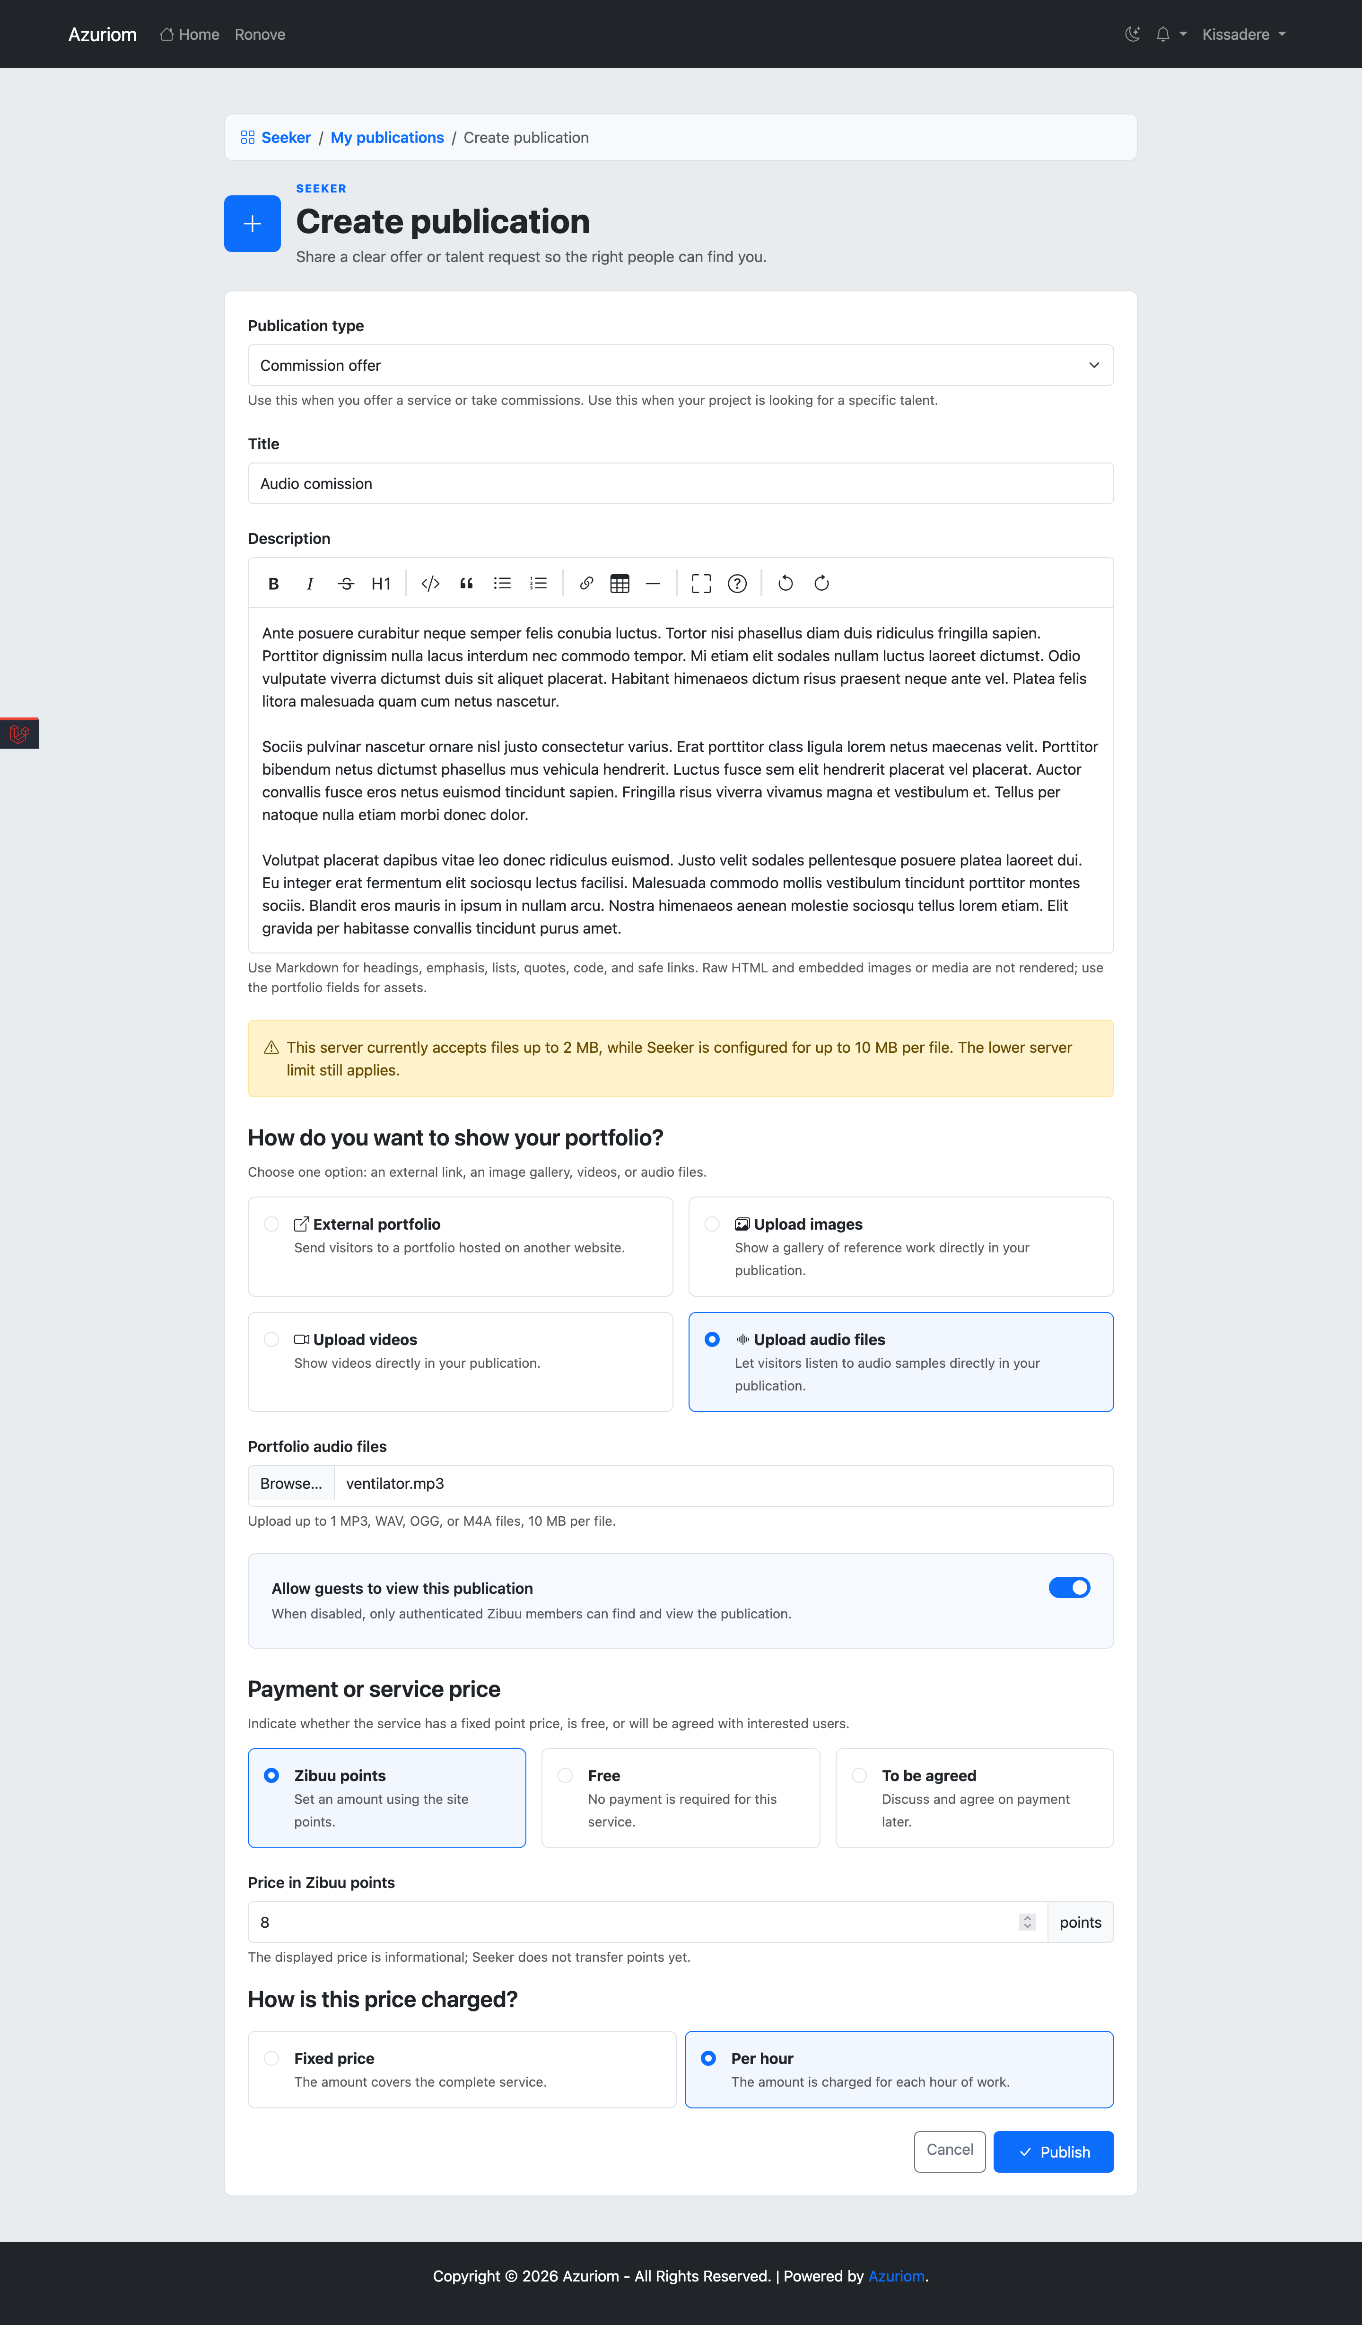Screen dimensions: 1362x2325
Task: Insert a code block using toolbar
Action: pos(430,583)
